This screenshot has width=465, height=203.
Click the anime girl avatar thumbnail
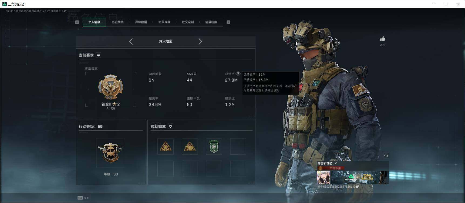[324, 177]
